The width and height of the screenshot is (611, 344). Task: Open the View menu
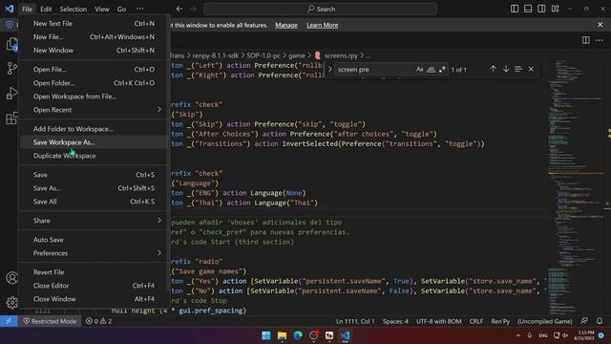click(x=102, y=9)
